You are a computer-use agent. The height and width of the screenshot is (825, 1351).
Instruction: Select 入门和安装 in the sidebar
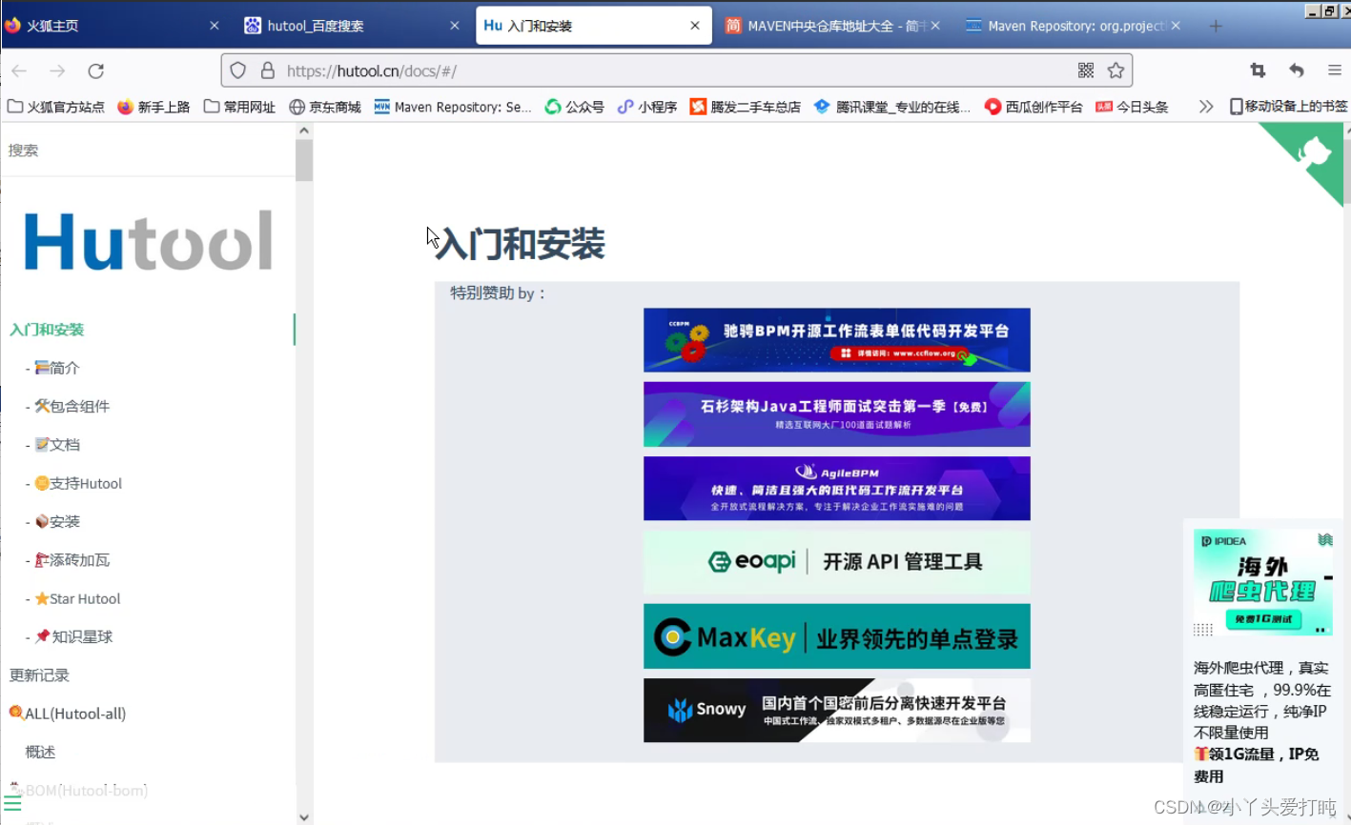(47, 330)
